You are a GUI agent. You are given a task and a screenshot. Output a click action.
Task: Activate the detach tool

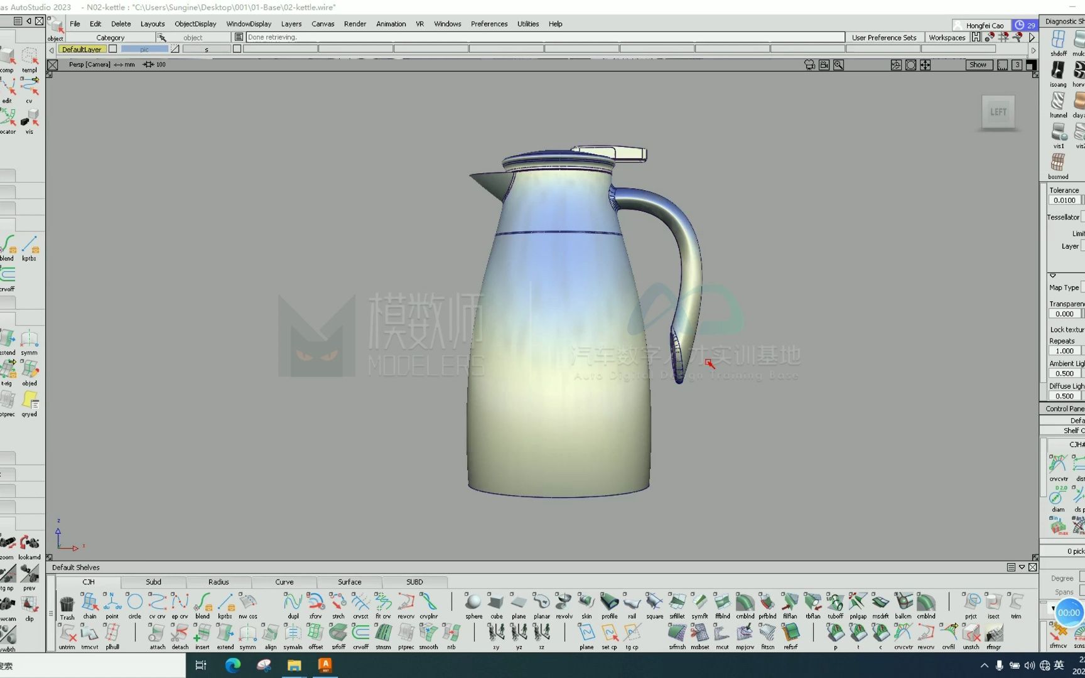[x=180, y=633]
